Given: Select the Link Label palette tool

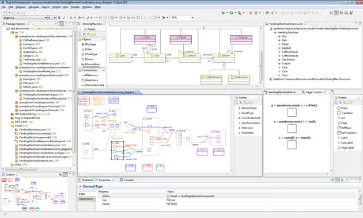Looking at the screenshot, I should tap(345, 143).
